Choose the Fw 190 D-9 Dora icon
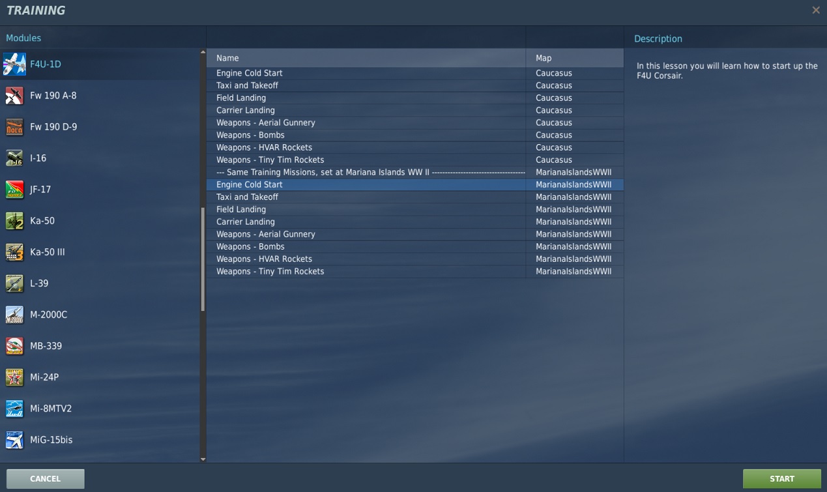Image resolution: width=827 pixels, height=492 pixels. coord(14,127)
